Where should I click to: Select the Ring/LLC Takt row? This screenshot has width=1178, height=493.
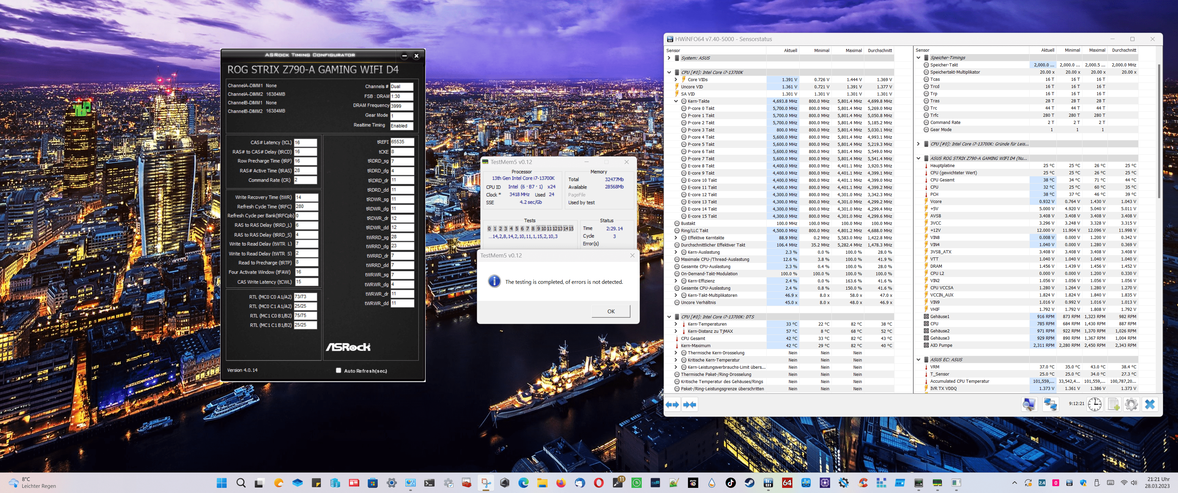coord(779,230)
